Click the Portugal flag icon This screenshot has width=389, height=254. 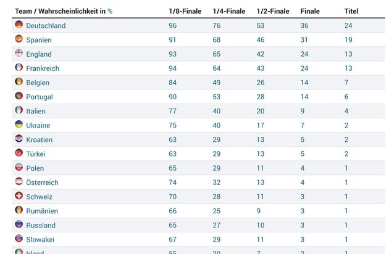tap(19, 96)
